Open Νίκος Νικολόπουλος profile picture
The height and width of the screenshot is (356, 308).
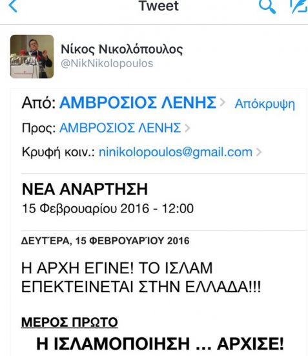click(x=32, y=56)
